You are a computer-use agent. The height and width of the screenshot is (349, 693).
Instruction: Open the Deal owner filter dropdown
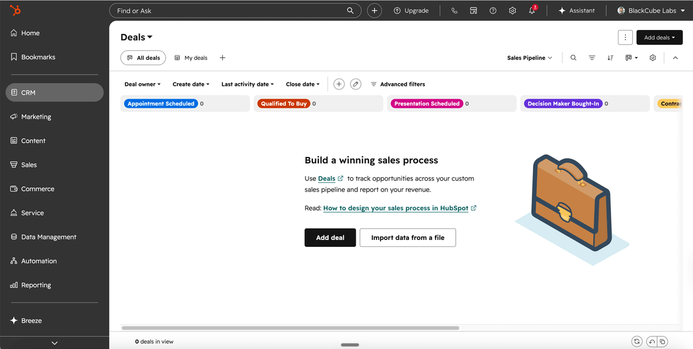pyautogui.click(x=143, y=84)
